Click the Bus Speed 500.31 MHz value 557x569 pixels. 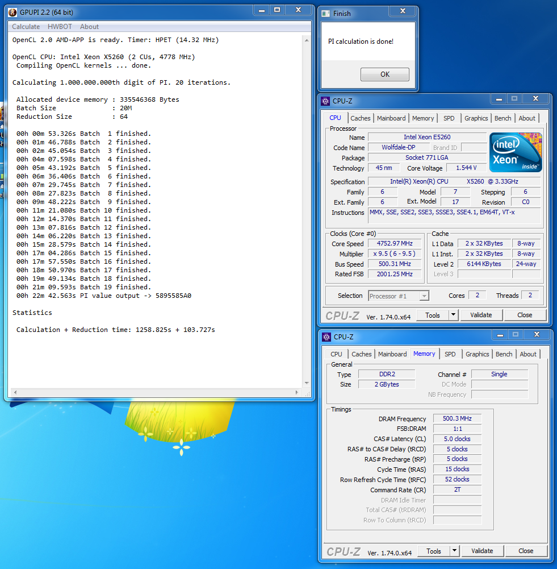395,264
